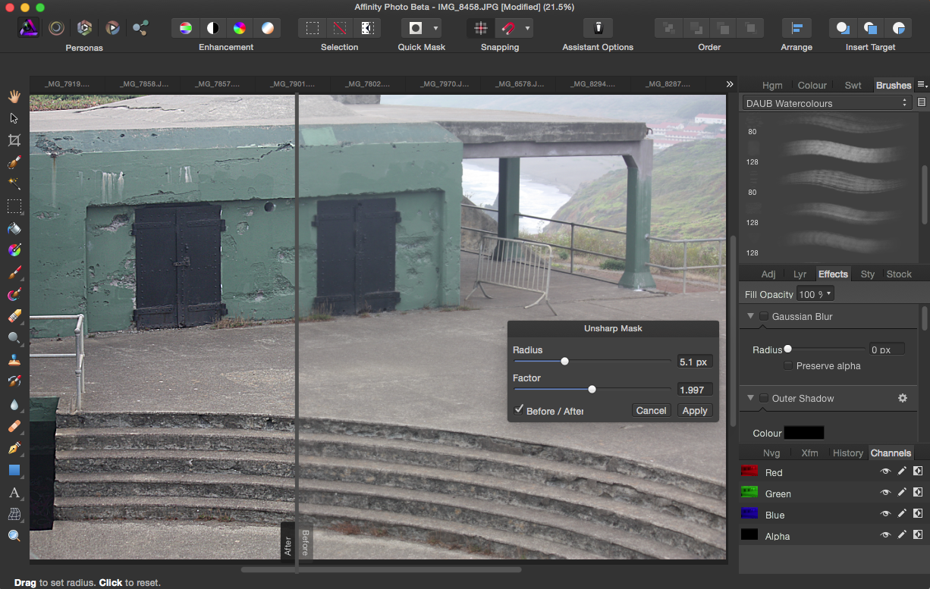Switch to the Develop persona
The image size is (930, 589).
click(x=85, y=28)
